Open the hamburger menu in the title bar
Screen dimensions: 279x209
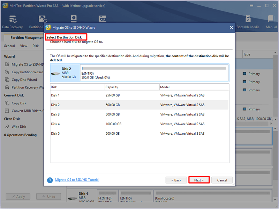point(251,6)
